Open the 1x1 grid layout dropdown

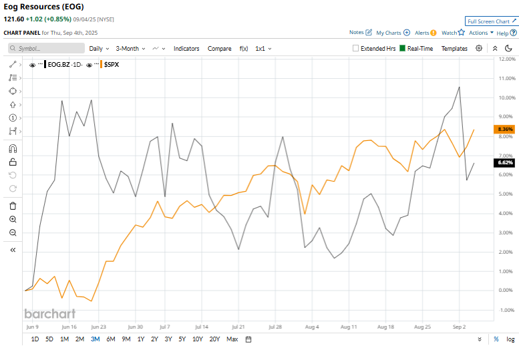coord(263,48)
